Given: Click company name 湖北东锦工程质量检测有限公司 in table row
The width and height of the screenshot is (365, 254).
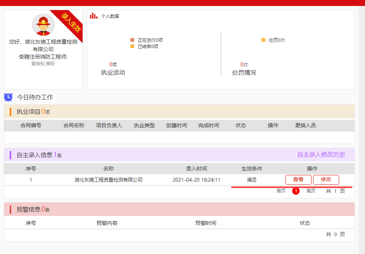Looking at the screenshot, I should click(108, 180).
